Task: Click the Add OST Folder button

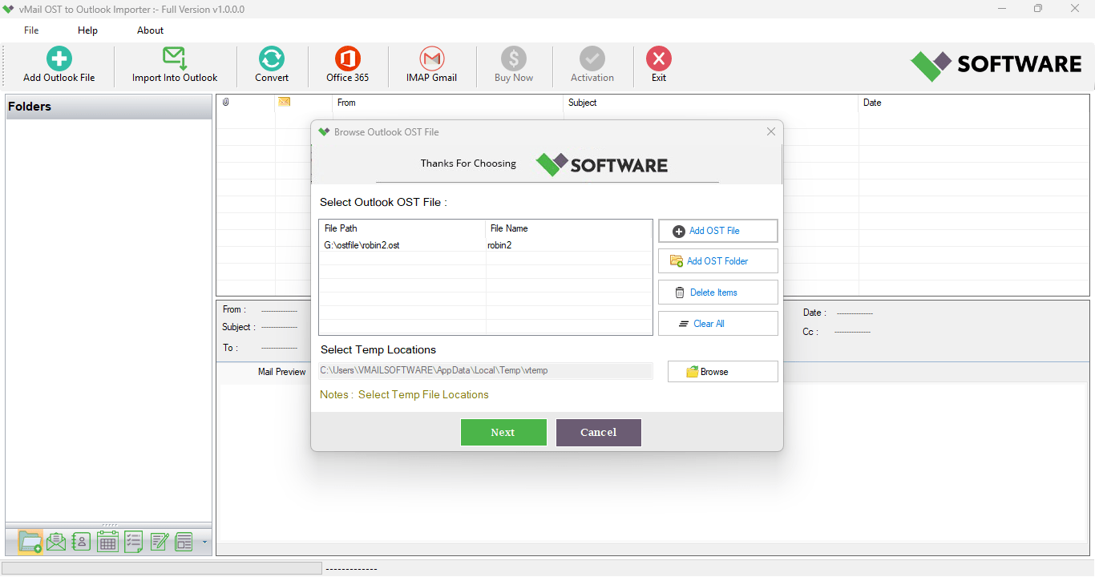Action: 718,261
